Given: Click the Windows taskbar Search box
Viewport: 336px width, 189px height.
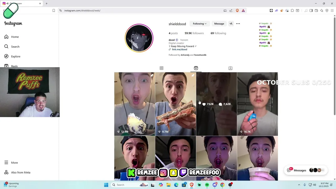Looking at the screenshot, I should pos(130,185).
